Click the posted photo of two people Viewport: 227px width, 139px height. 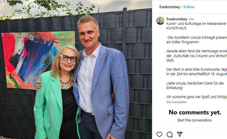tap(76, 69)
